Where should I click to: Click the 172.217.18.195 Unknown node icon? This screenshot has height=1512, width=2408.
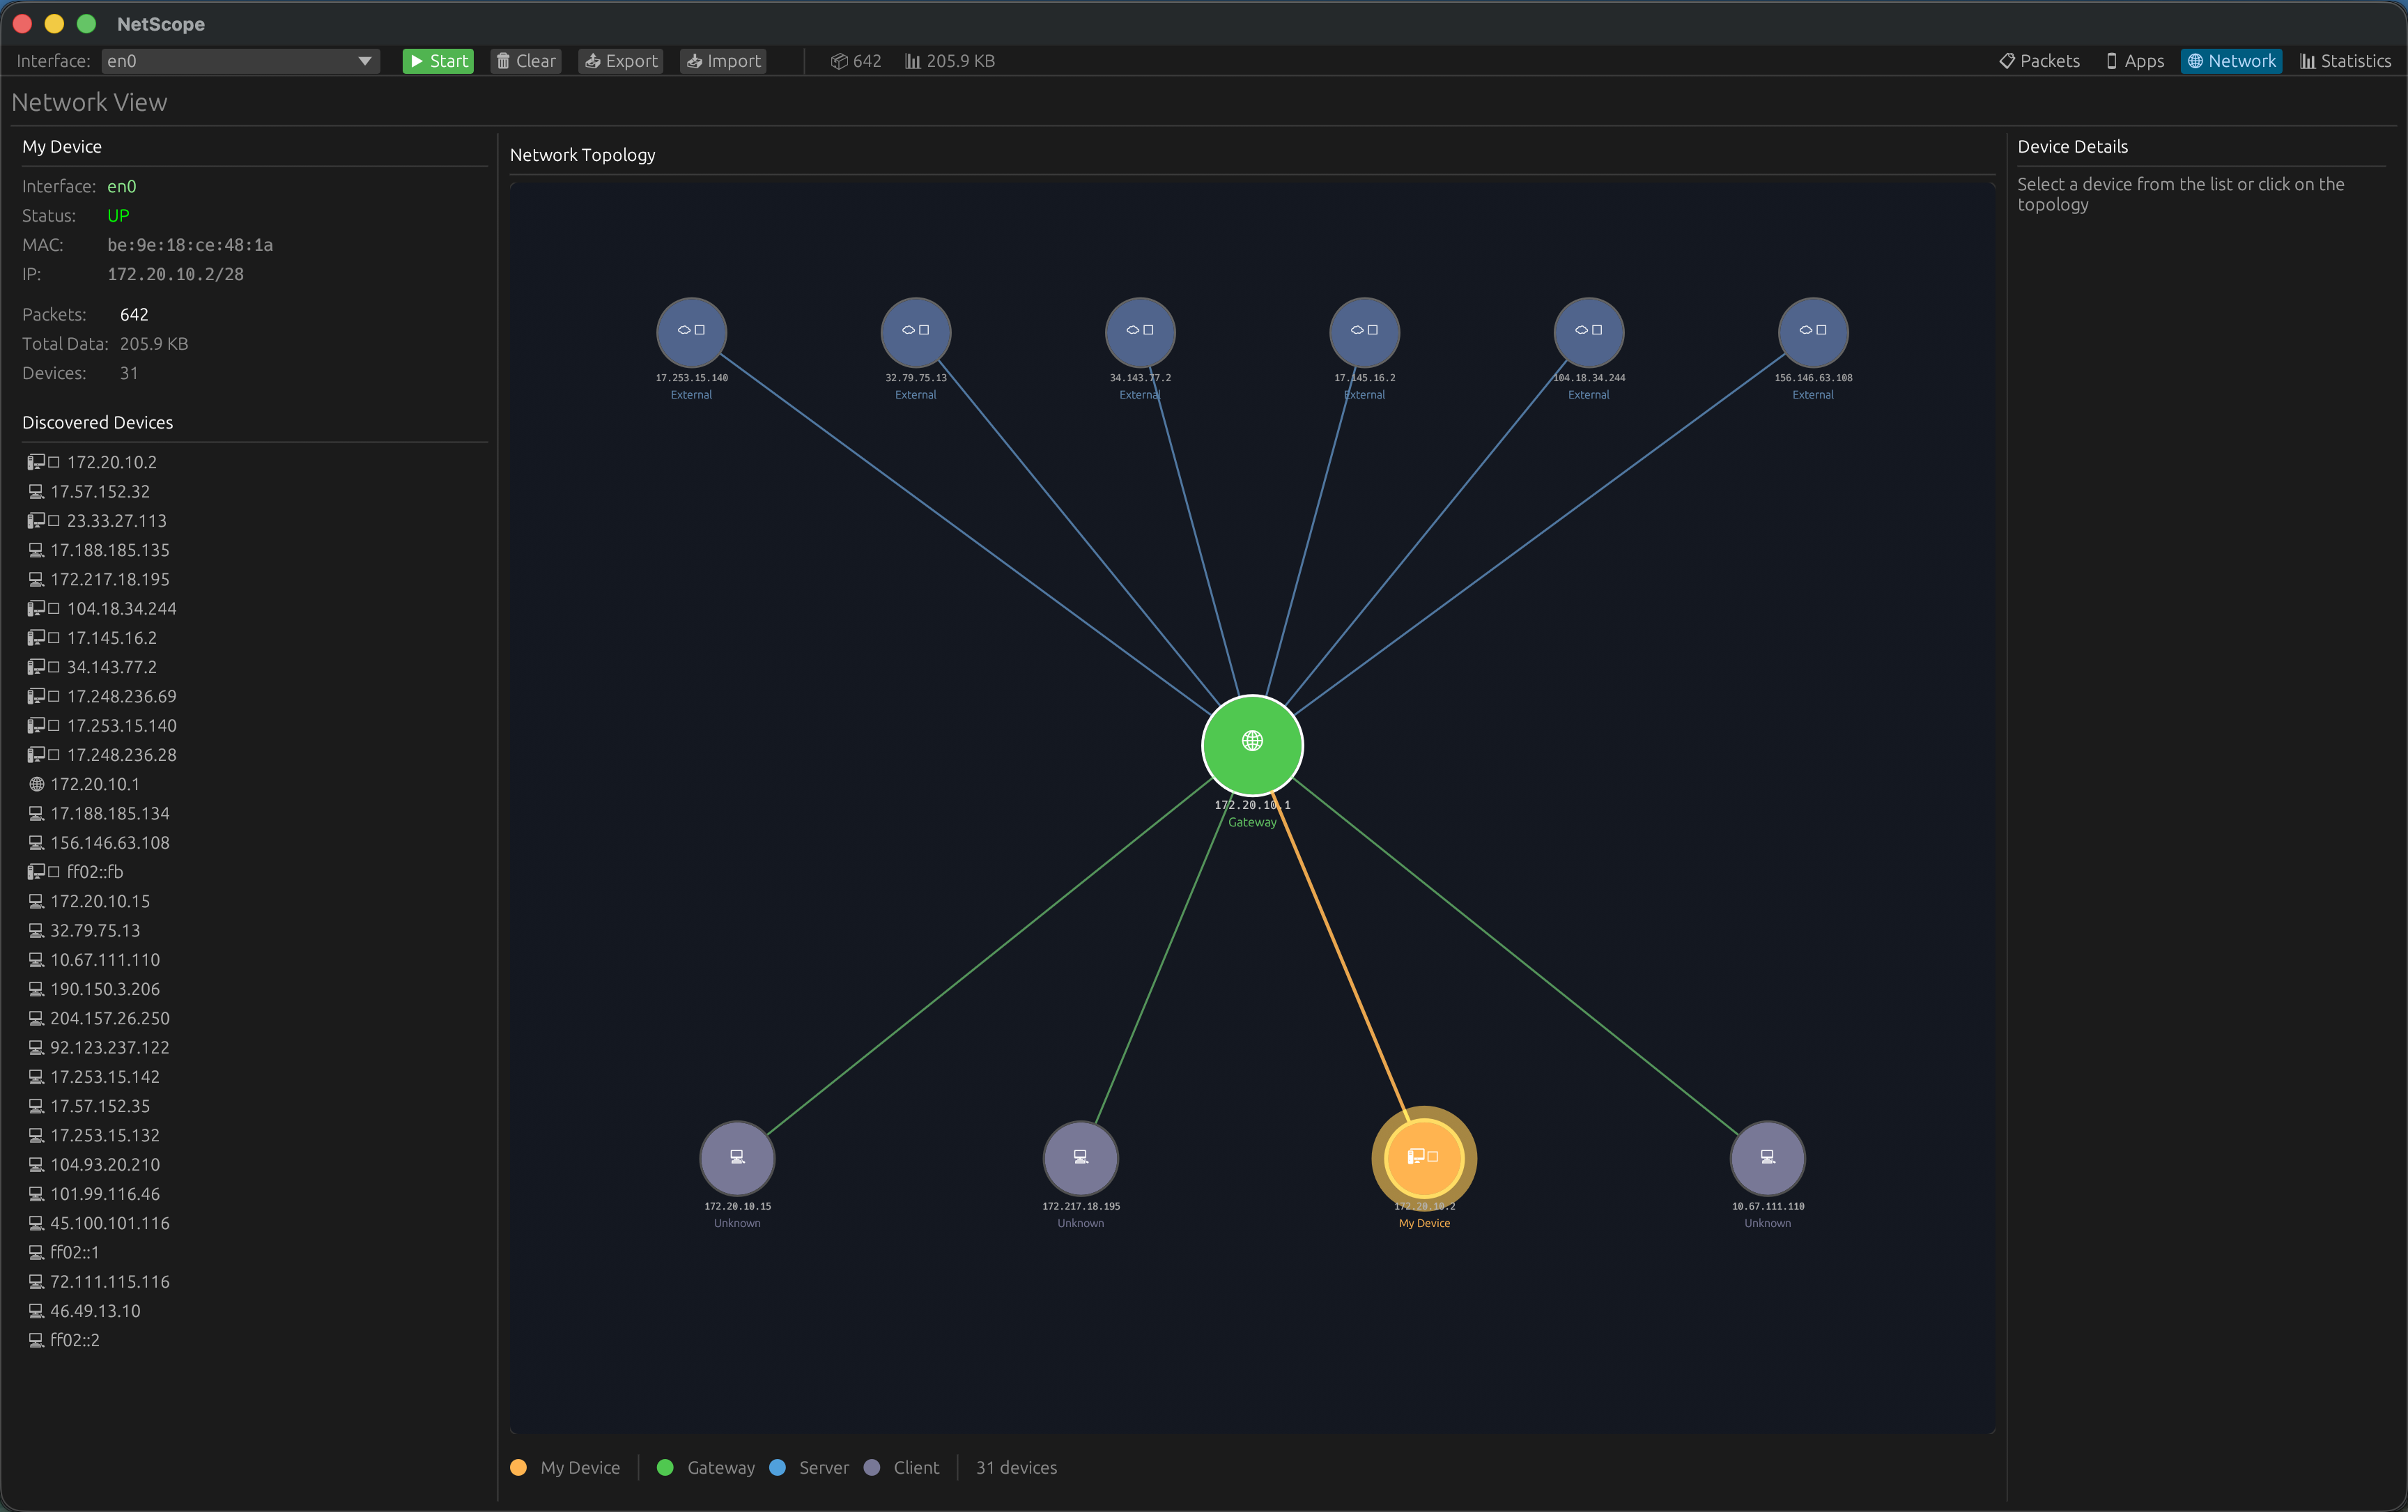[x=1080, y=1157]
